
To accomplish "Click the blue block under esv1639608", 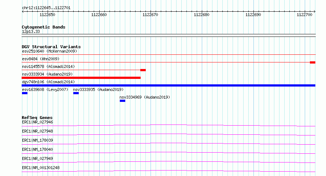I will pos(25,93).
